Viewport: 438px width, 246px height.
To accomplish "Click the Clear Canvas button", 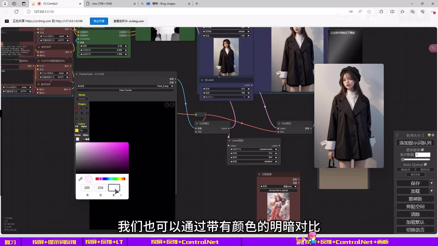I will tap(125, 90).
